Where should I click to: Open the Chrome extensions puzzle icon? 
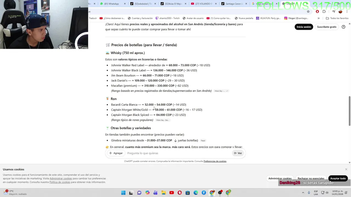[x=324, y=11]
